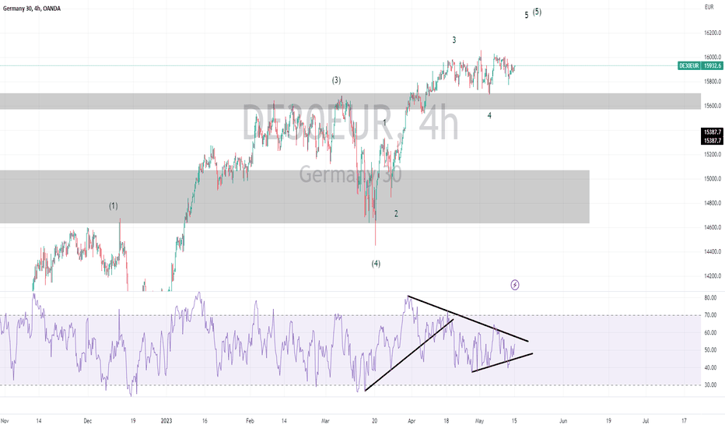
Task: Click the Feb date on time axis
Action: tap(250, 421)
